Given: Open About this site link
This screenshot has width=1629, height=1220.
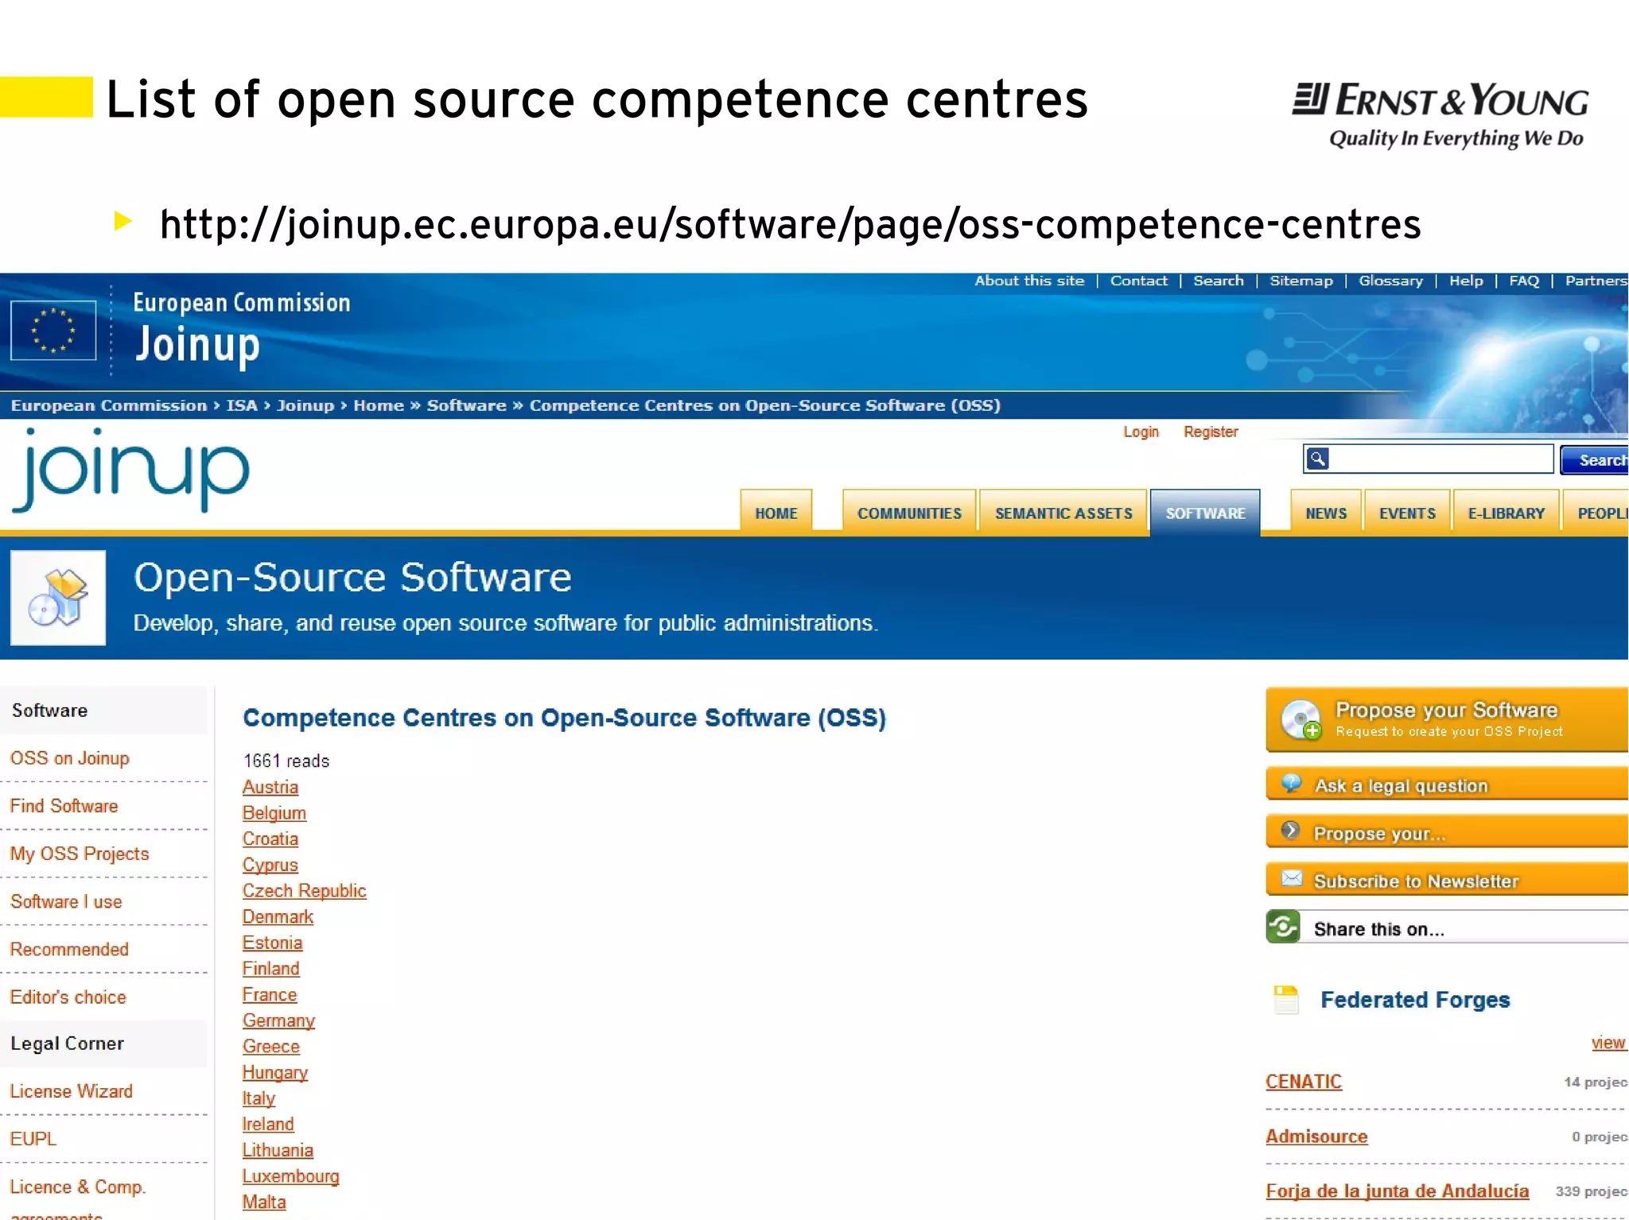Looking at the screenshot, I should coord(1029,281).
